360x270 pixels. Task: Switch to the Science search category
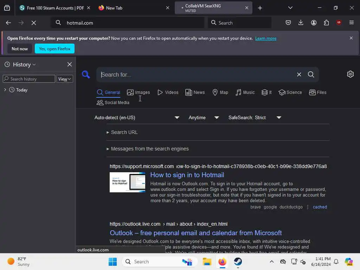(290, 92)
